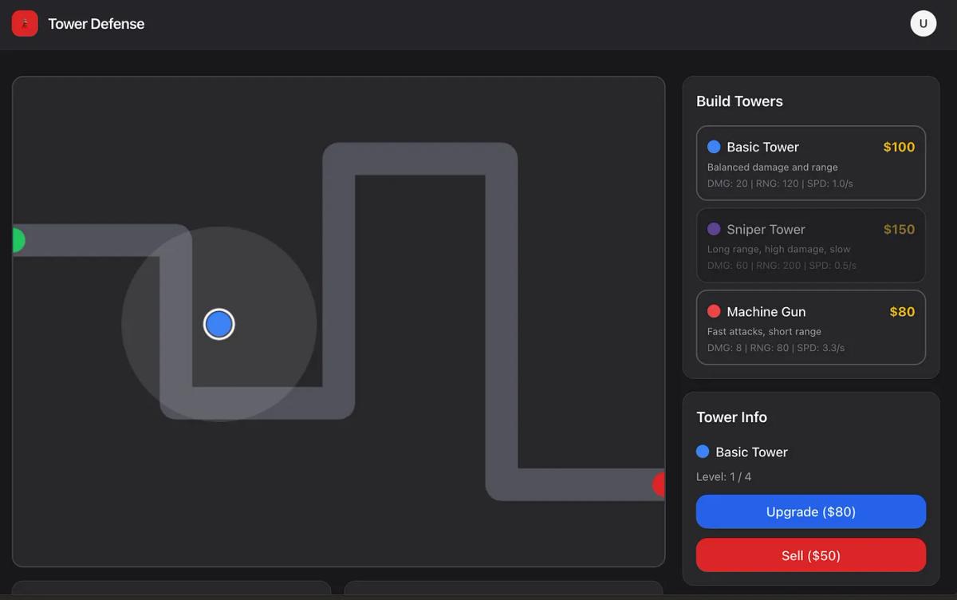Click the red Tower Defense app logo
The image size is (957, 600).
(x=25, y=24)
